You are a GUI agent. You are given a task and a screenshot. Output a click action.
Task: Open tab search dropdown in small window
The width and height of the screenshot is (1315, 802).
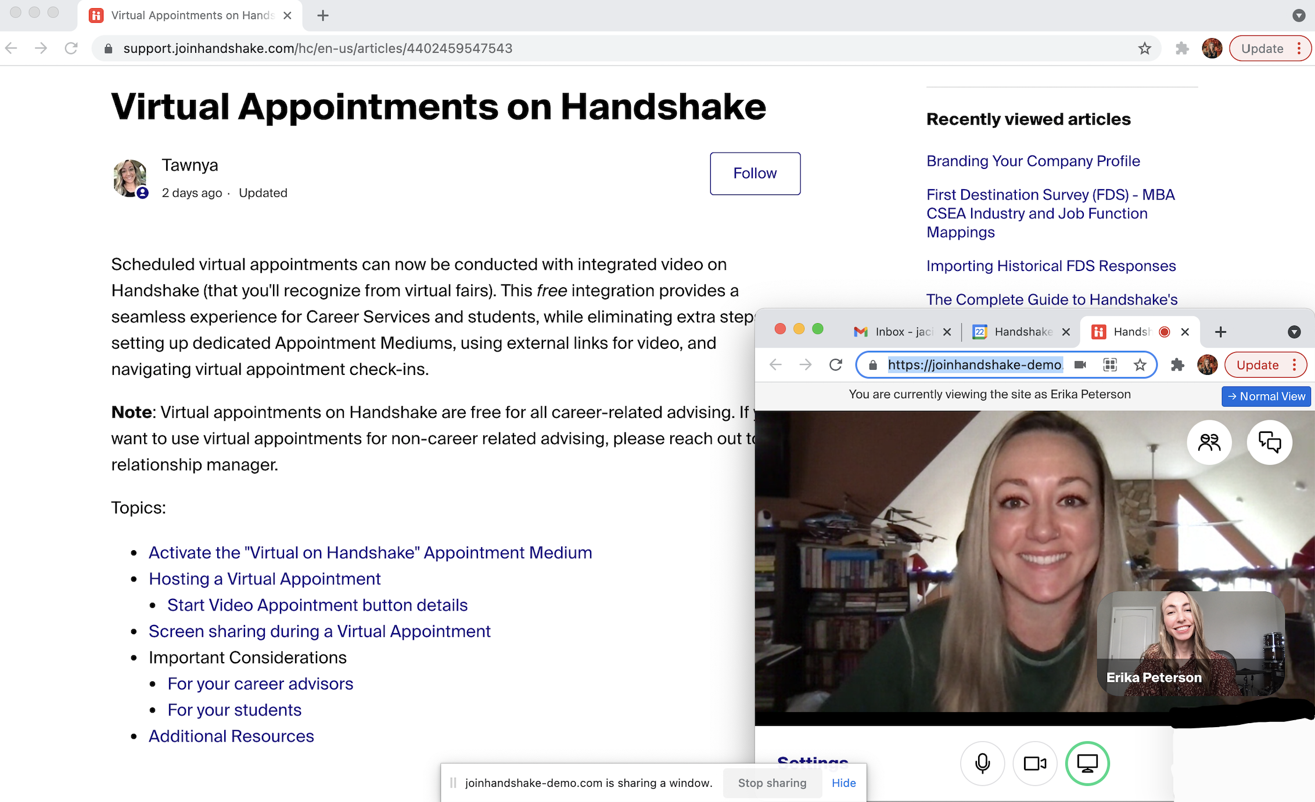click(x=1294, y=331)
